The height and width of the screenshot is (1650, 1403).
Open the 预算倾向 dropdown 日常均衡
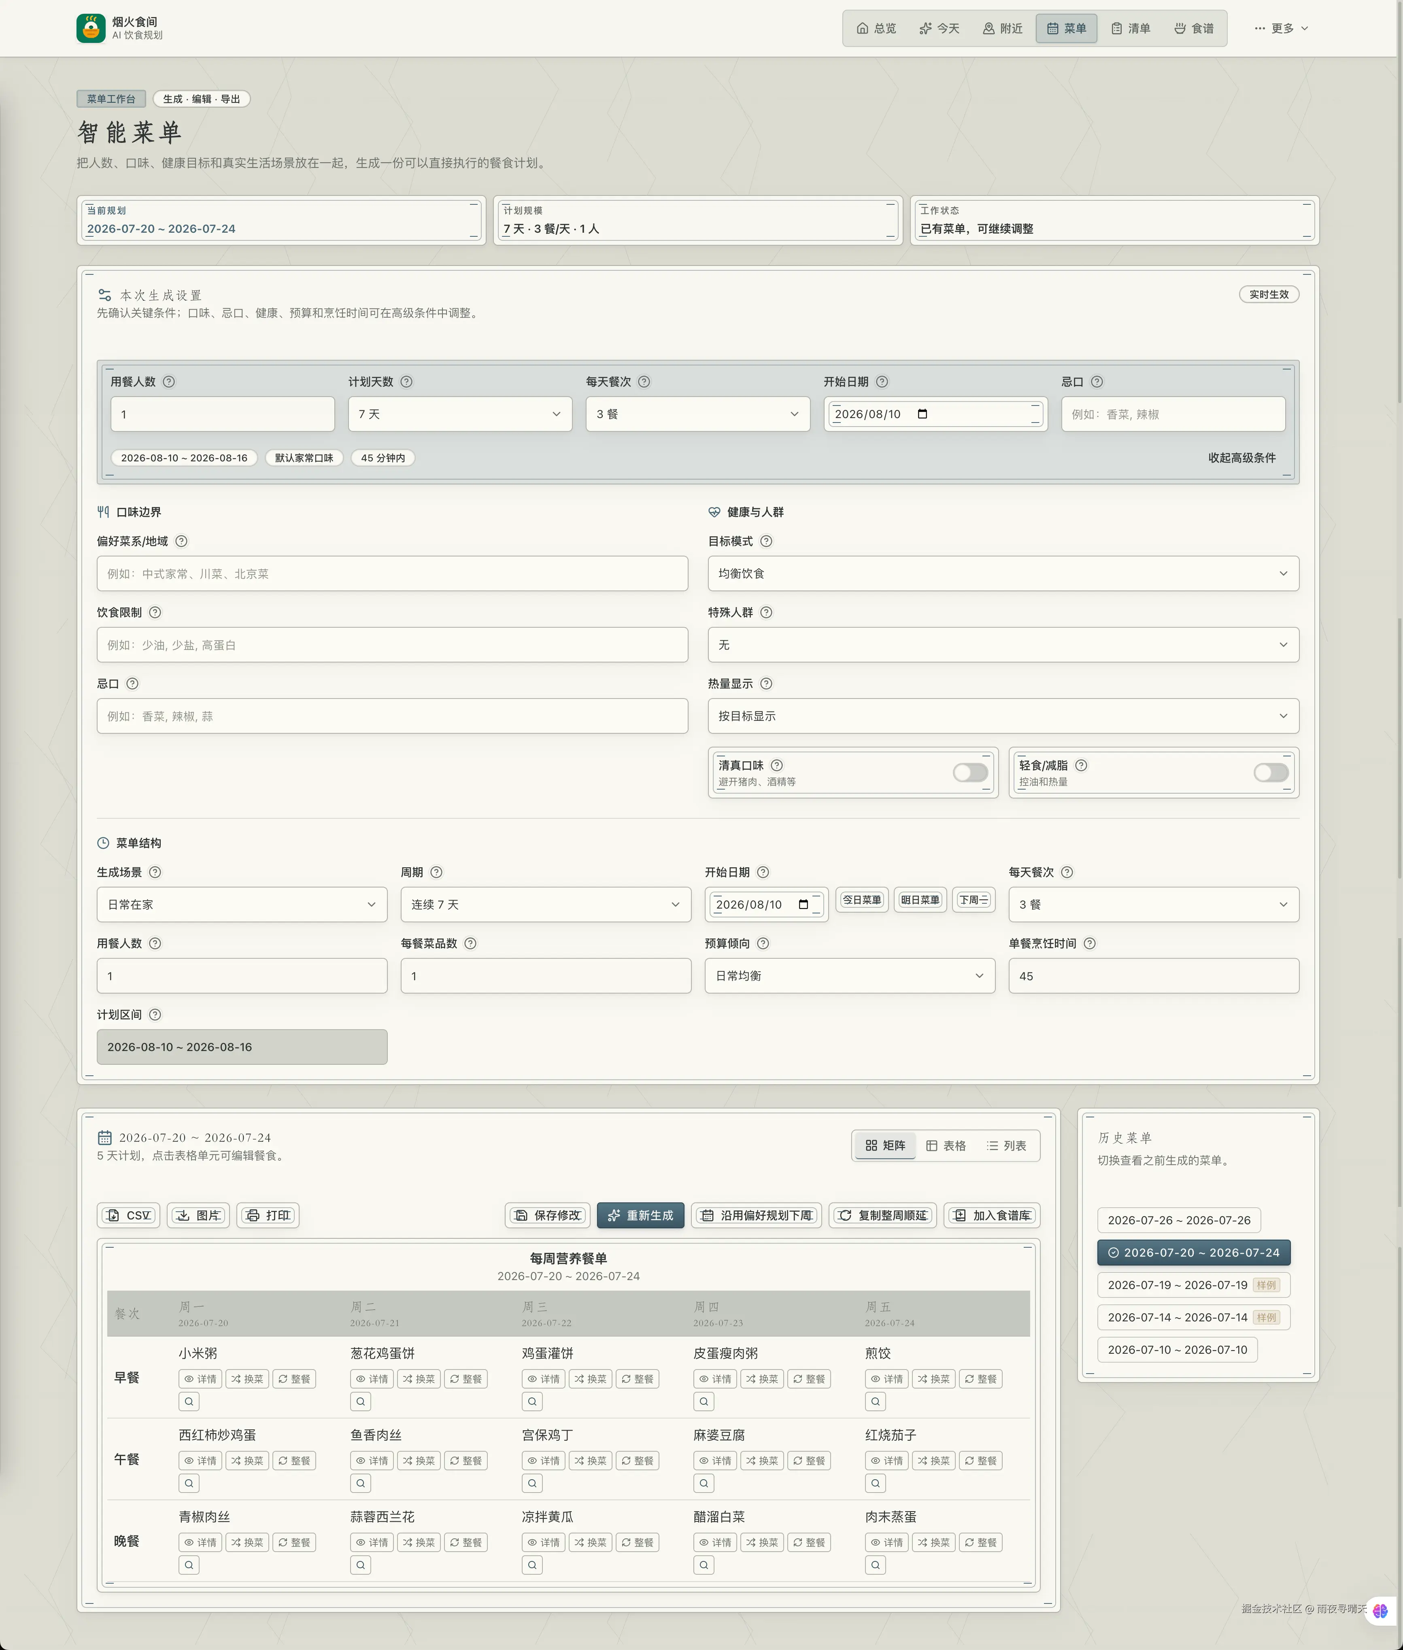(x=849, y=976)
